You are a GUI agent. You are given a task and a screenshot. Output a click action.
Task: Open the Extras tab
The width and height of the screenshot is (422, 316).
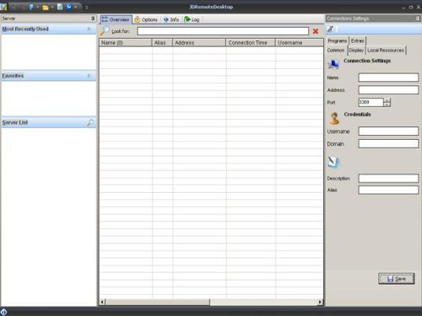(x=357, y=41)
